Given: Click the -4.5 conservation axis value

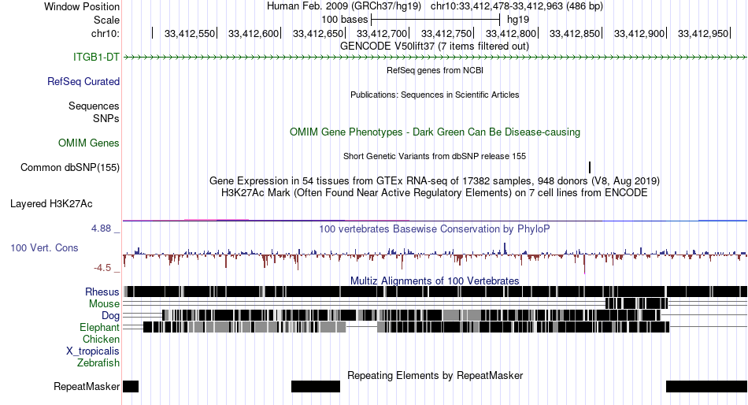Looking at the screenshot, I should (102, 267).
